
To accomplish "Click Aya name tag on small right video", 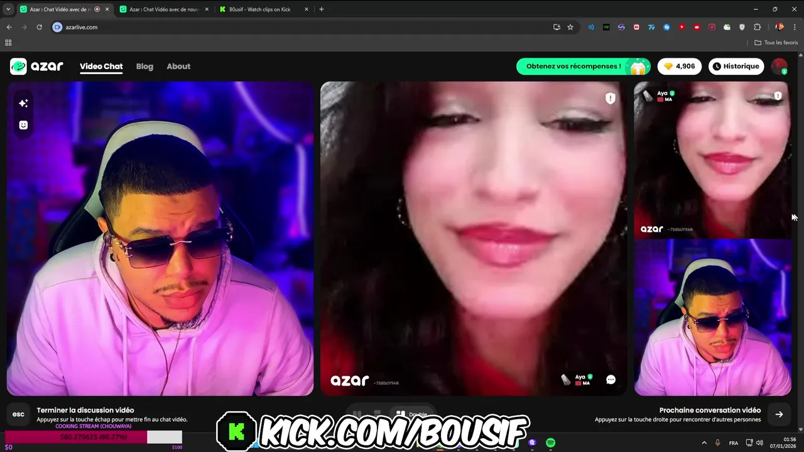I will pos(659,96).
